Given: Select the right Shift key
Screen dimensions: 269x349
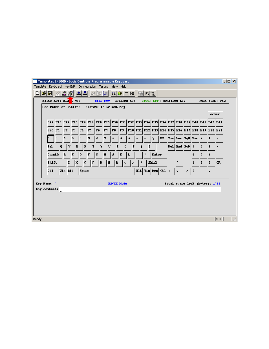Looking at the screenshot, I should pyautogui.click(x=157, y=163).
